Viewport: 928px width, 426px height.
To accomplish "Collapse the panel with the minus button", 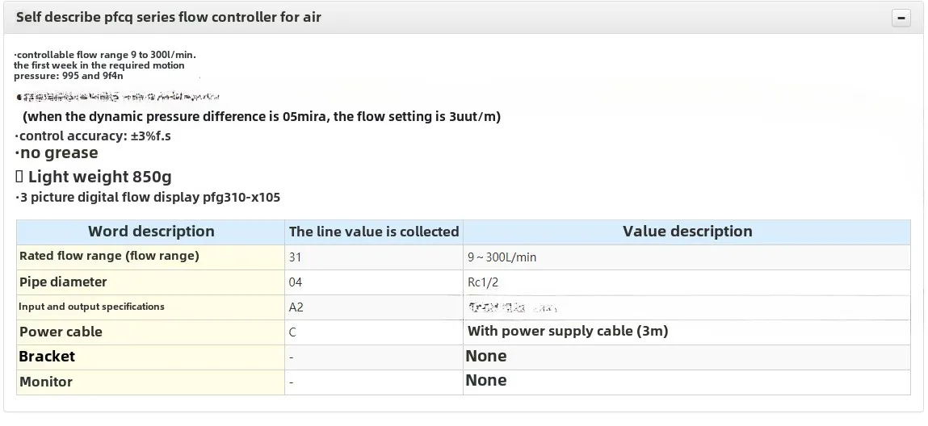I will 901,18.
